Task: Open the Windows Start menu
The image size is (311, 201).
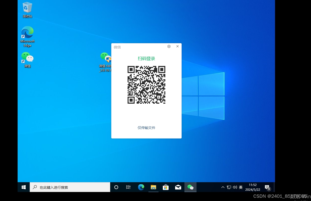Action: 24,187
